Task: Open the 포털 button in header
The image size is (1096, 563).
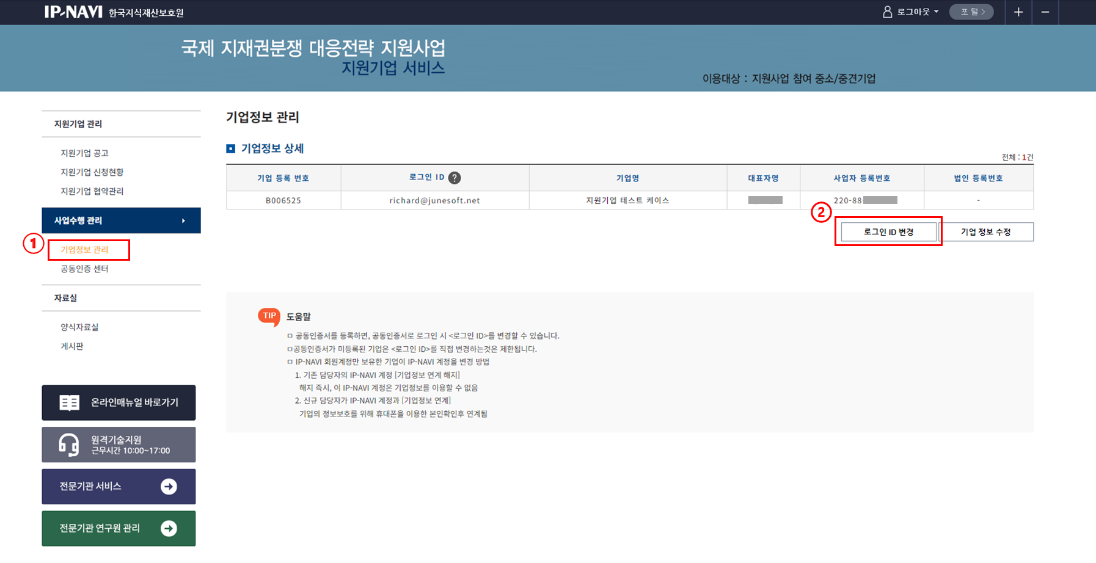Action: pyautogui.click(x=971, y=12)
